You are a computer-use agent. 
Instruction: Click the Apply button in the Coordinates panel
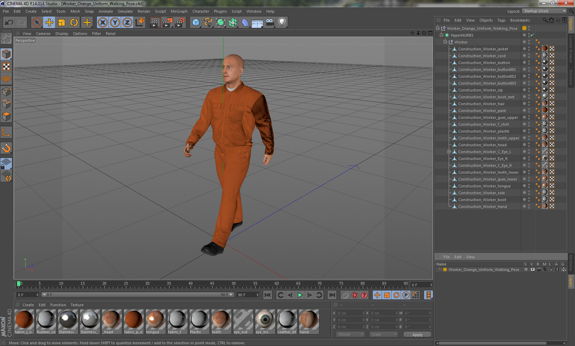pos(417,334)
